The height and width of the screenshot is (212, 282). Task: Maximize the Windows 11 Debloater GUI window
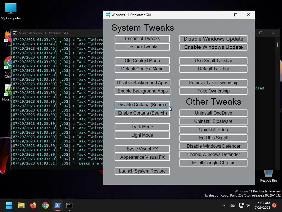pos(236,15)
